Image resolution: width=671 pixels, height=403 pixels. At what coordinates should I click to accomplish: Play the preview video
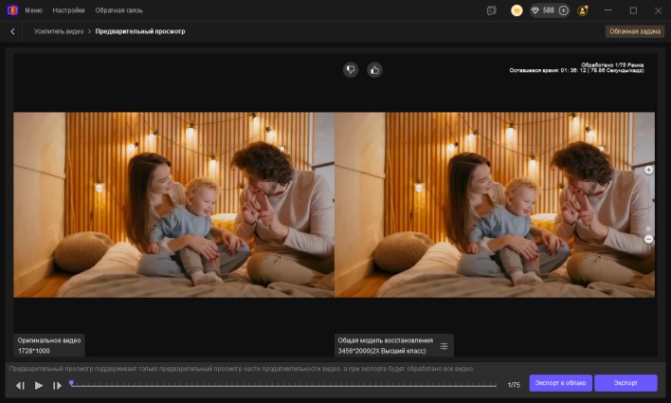(39, 385)
